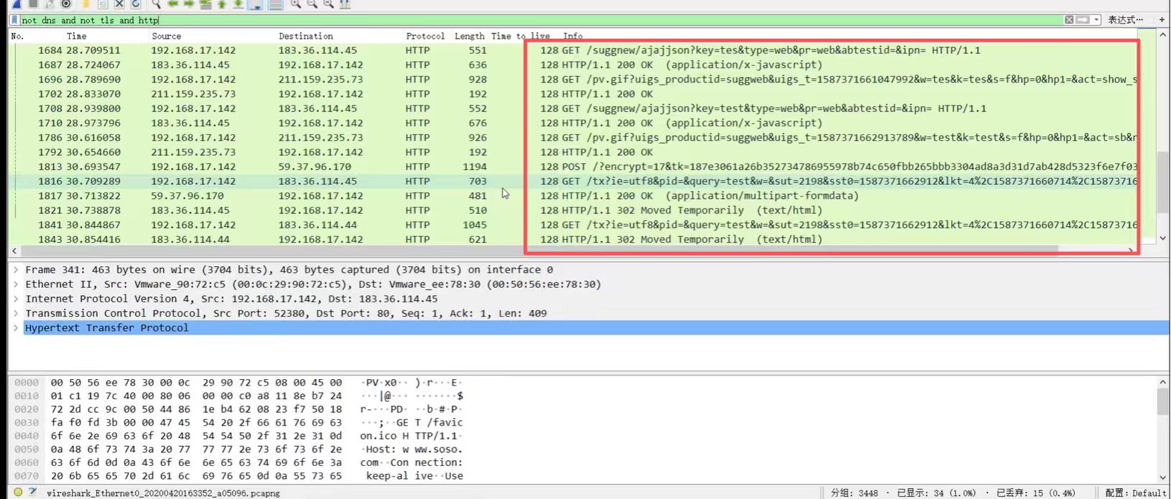Sort packets by the Source column

166,36
